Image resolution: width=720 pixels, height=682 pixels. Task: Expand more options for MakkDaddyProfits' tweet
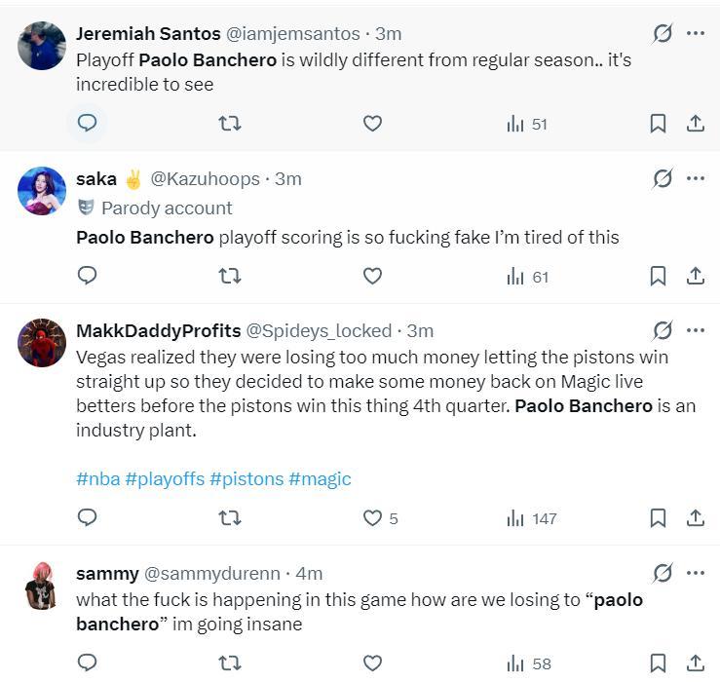coord(696,330)
